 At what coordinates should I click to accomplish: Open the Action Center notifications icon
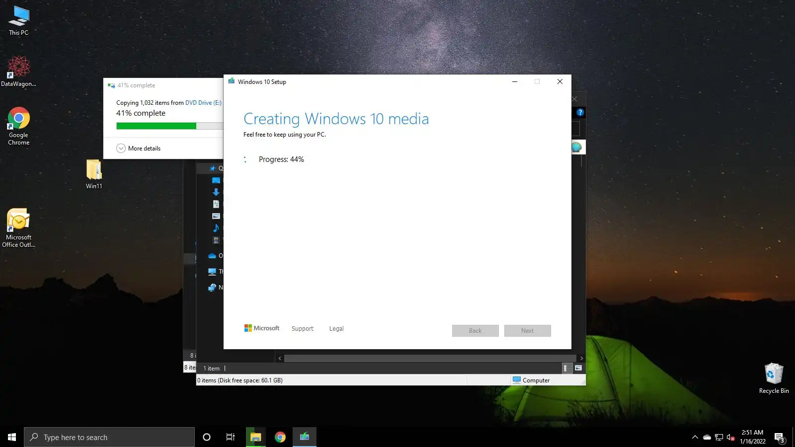[779, 437]
